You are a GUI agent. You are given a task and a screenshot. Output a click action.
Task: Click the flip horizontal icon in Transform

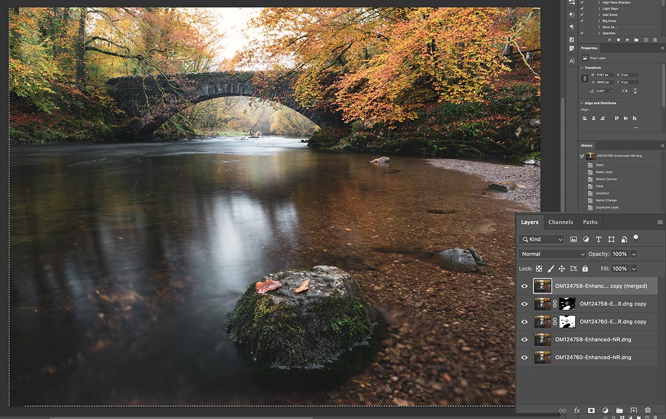(625, 91)
